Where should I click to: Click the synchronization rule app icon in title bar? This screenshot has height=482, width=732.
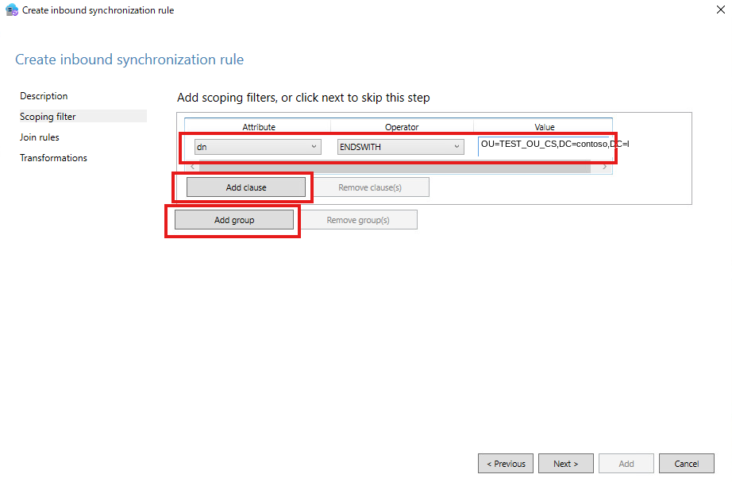(x=12, y=10)
